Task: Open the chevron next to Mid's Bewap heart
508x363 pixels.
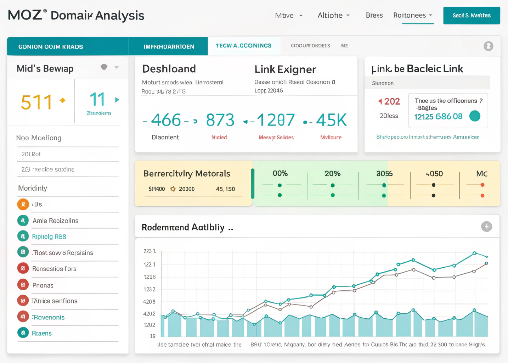Action: pyautogui.click(x=117, y=68)
